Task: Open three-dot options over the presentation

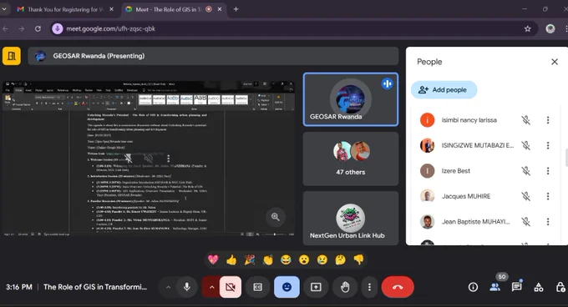Action: (168, 159)
